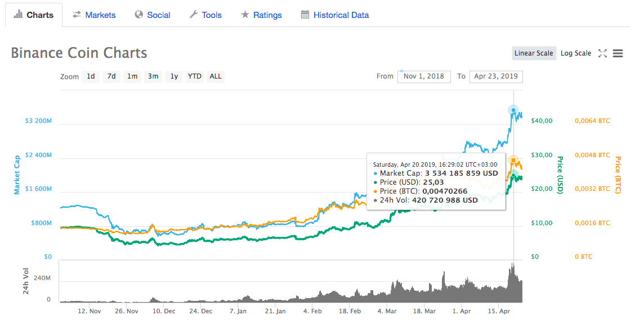Toggle fullscreen chart view icon
Image resolution: width=635 pixels, height=320 pixels.
click(602, 53)
